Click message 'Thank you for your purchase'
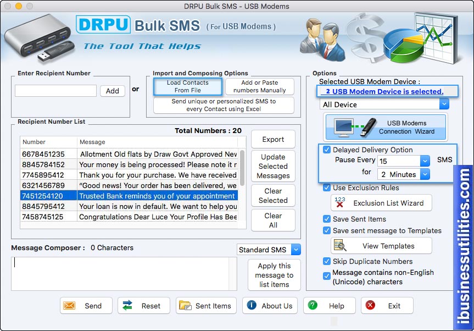Image resolution: width=474 pixels, height=331 pixels. [x=158, y=175]
